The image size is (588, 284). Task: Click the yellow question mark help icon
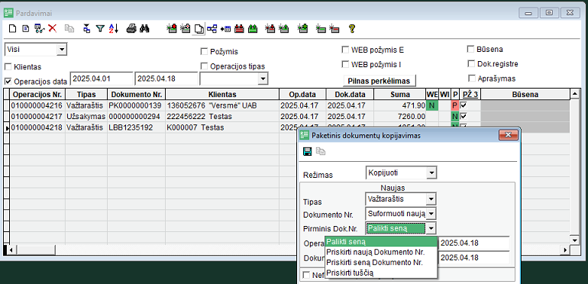[x=352, y=28]
